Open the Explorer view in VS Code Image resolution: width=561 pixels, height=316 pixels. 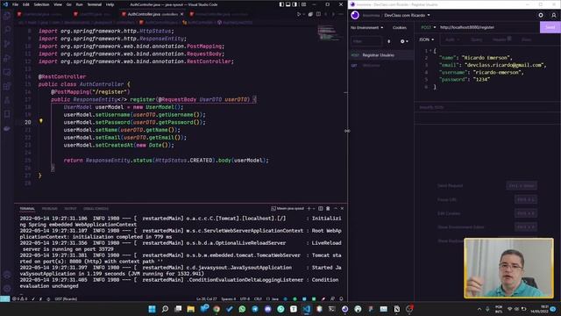click(7, 17)
